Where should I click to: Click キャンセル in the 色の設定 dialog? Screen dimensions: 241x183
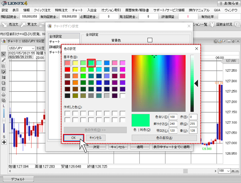[x=95, y=138]
